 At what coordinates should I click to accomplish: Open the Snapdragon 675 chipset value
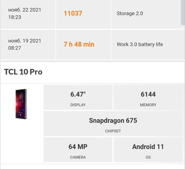pos(113,121)
